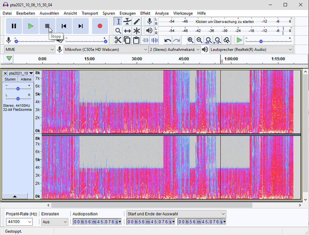Viewport: 309px width, 235px height.
Task: Open the Mikrofon recording device dropdown
Action: [x=106, y=49]
